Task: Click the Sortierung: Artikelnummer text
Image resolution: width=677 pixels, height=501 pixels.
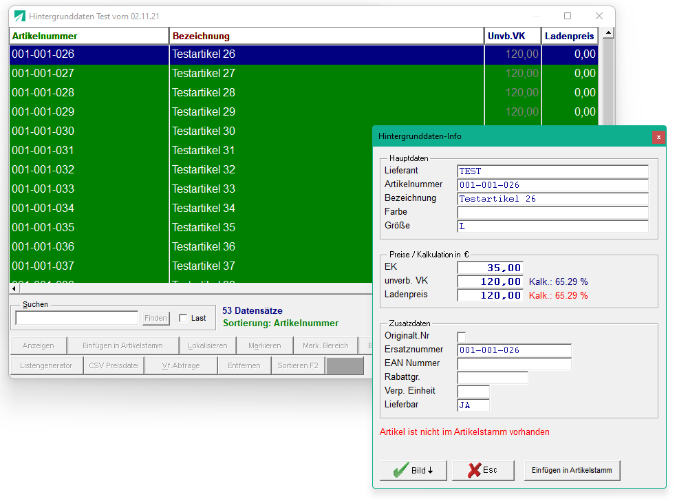Action: pos(281,323)
